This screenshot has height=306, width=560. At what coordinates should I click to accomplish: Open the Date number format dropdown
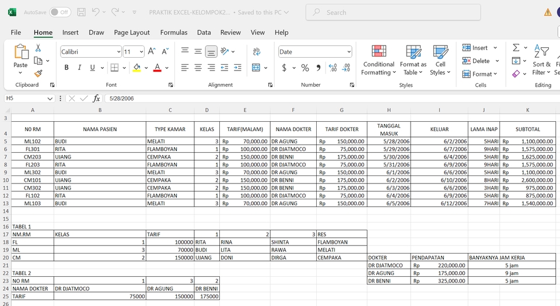coord(349,52)
